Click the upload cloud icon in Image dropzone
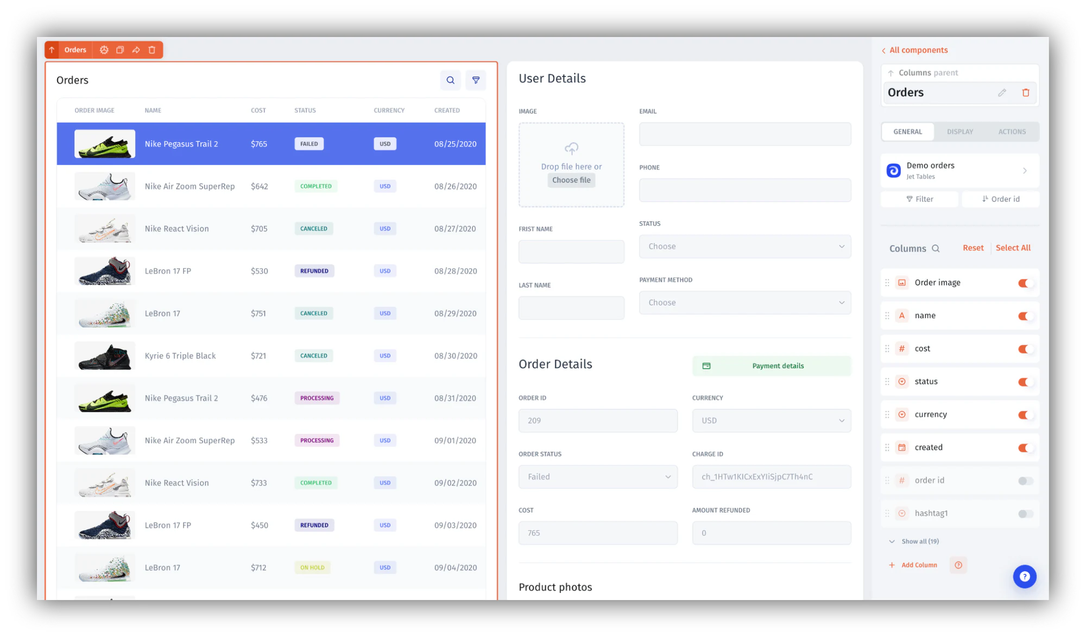The image size is (1086, 637). tap(571, 148)
